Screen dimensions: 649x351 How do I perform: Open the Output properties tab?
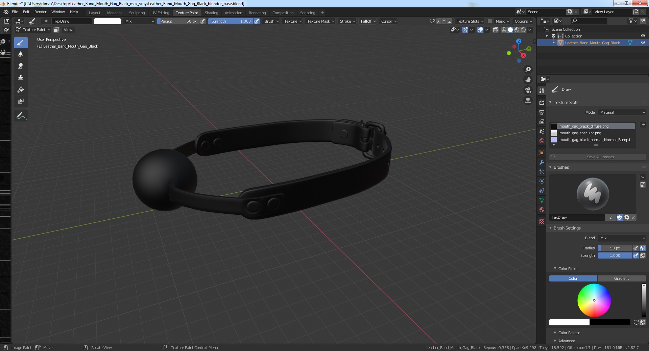point(542,112)
